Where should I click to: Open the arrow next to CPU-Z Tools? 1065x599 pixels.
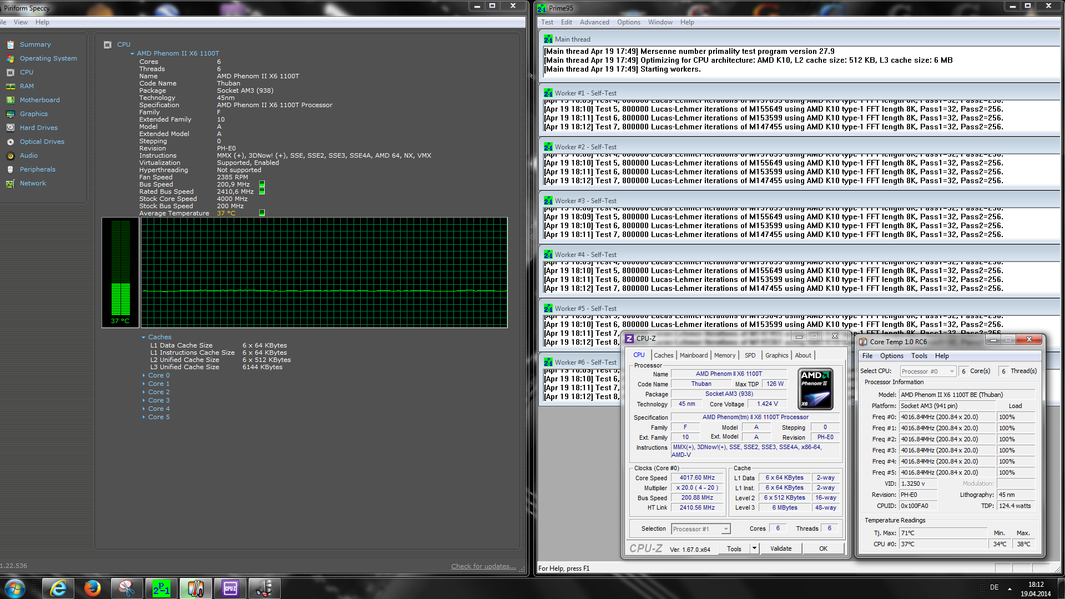click(754, 548)
